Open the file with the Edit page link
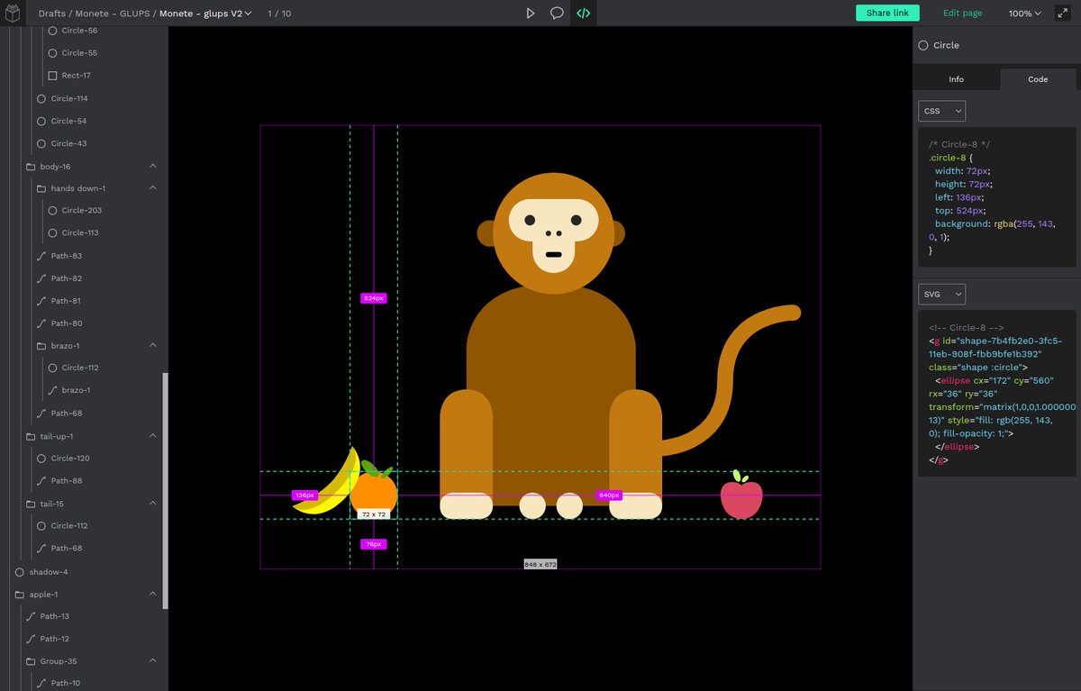The width and height of the screenshot is (1081, 691). coord(962,13)
